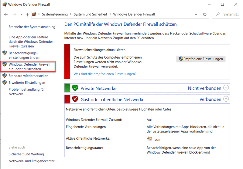Click the Benachrichtigungsstatus label

[x=84, y=148]
